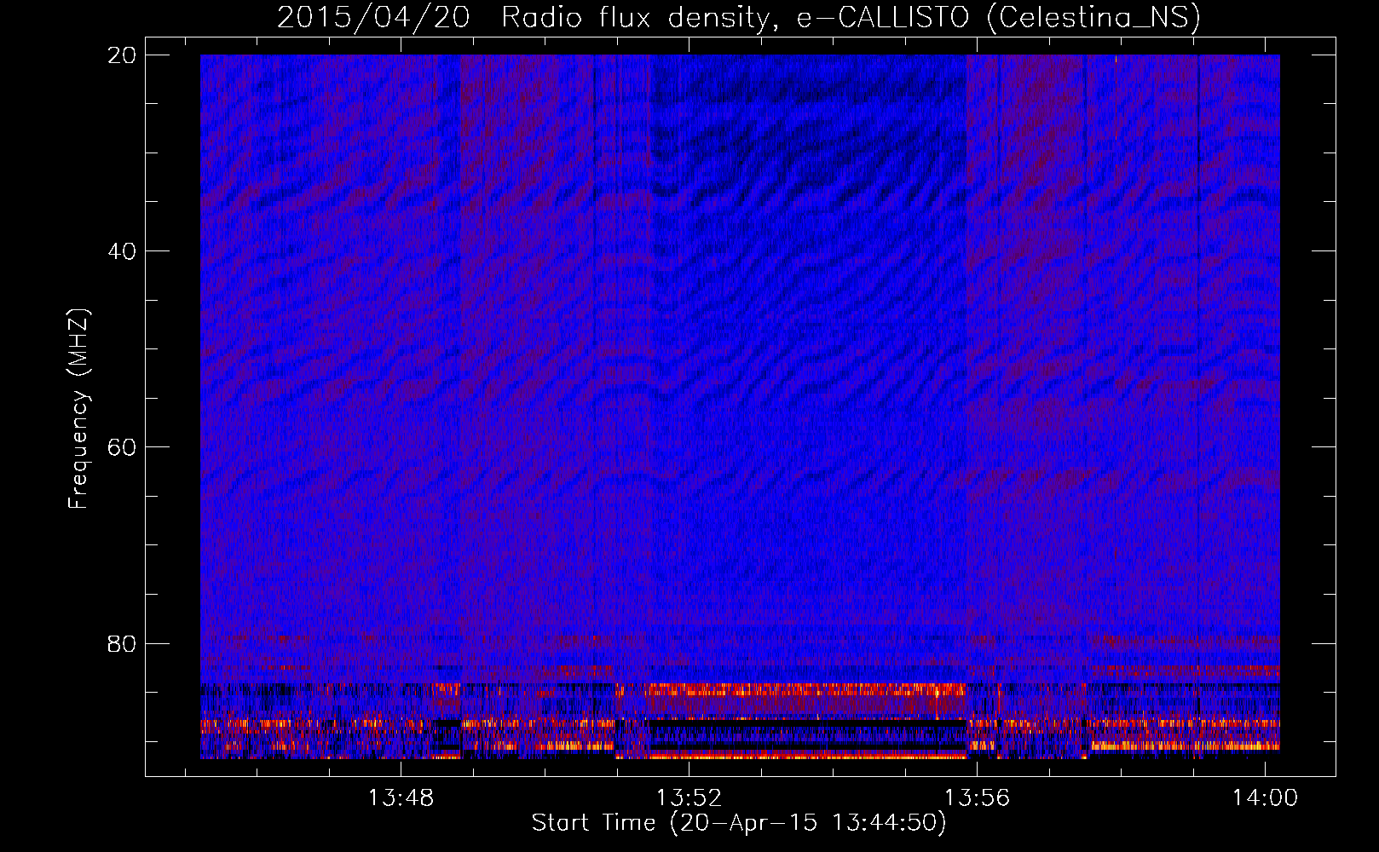Click the 60 MHz frequency tick label

pyautogui.click(x=122, y=447)
